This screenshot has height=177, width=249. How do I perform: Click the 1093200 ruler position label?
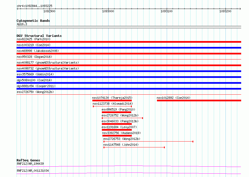(225, 11)
